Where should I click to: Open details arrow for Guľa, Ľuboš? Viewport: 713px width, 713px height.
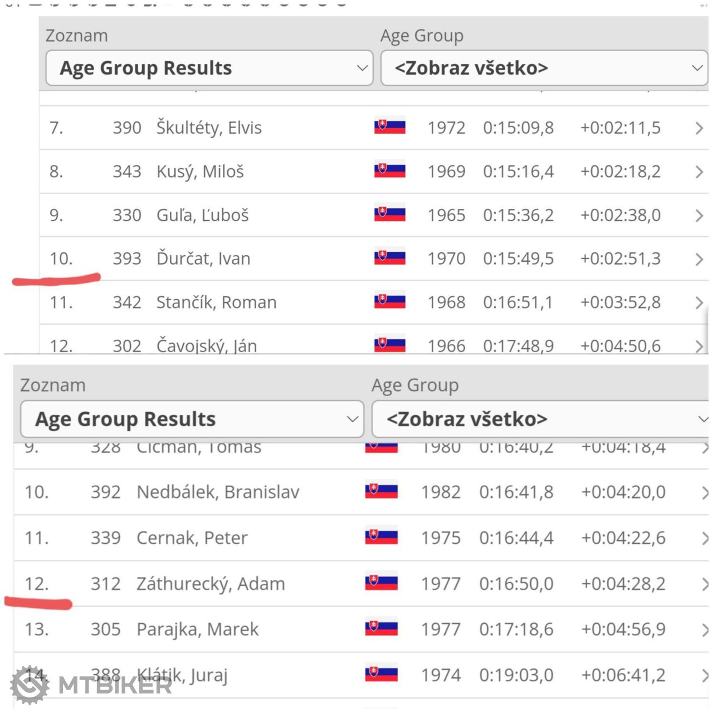click(699, 216)
